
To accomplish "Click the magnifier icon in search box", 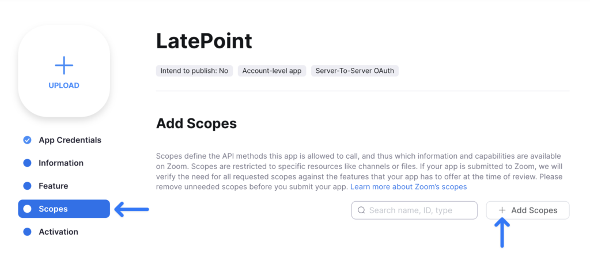I will (x=361, y=210).
